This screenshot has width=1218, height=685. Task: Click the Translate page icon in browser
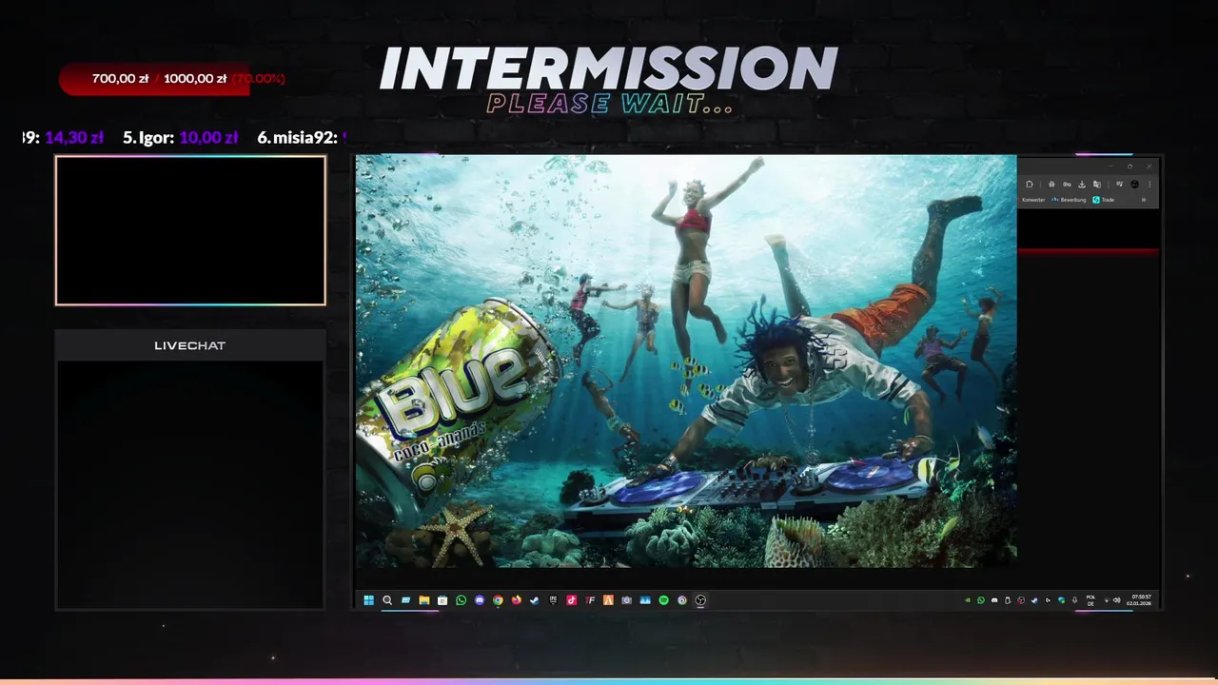1097,184
